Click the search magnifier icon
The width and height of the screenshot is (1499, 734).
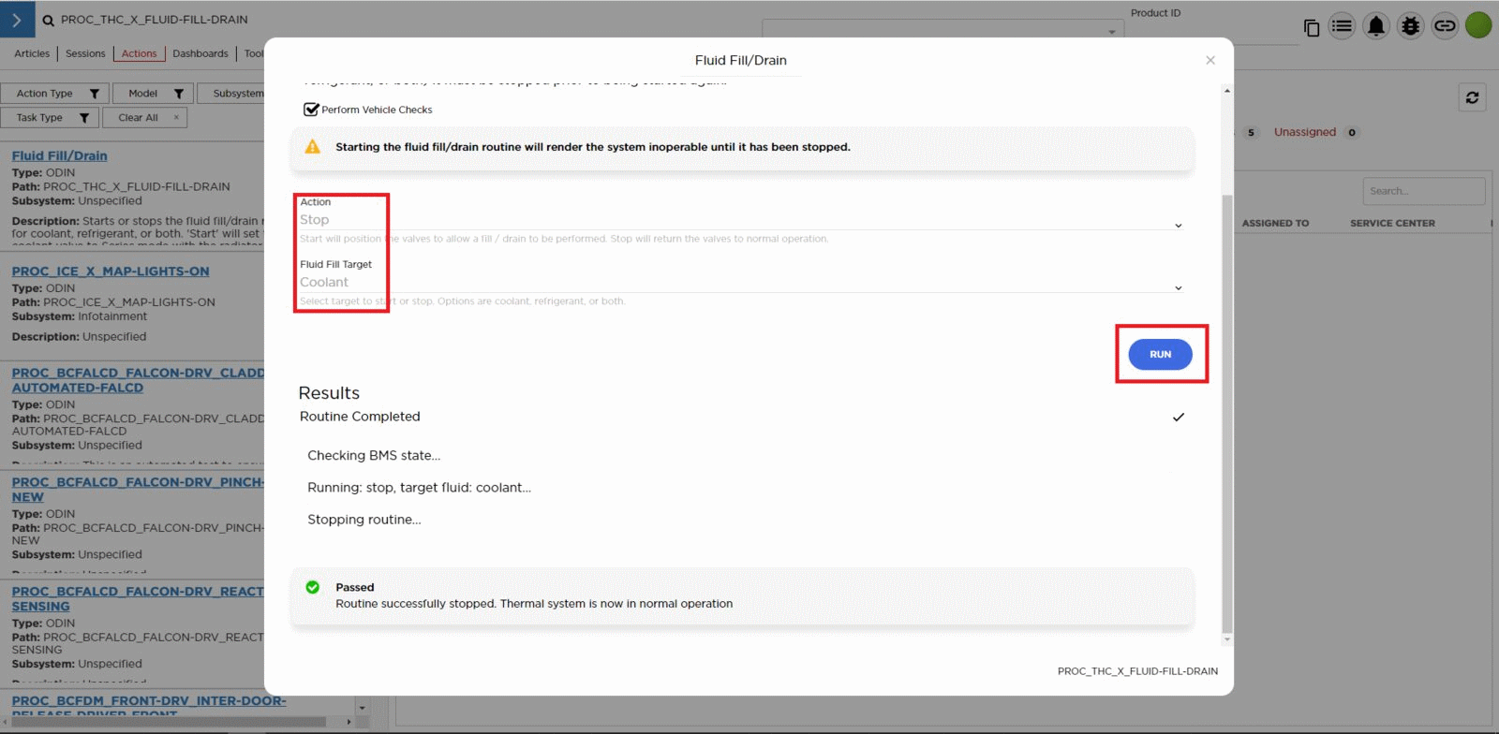coord(48,20)
